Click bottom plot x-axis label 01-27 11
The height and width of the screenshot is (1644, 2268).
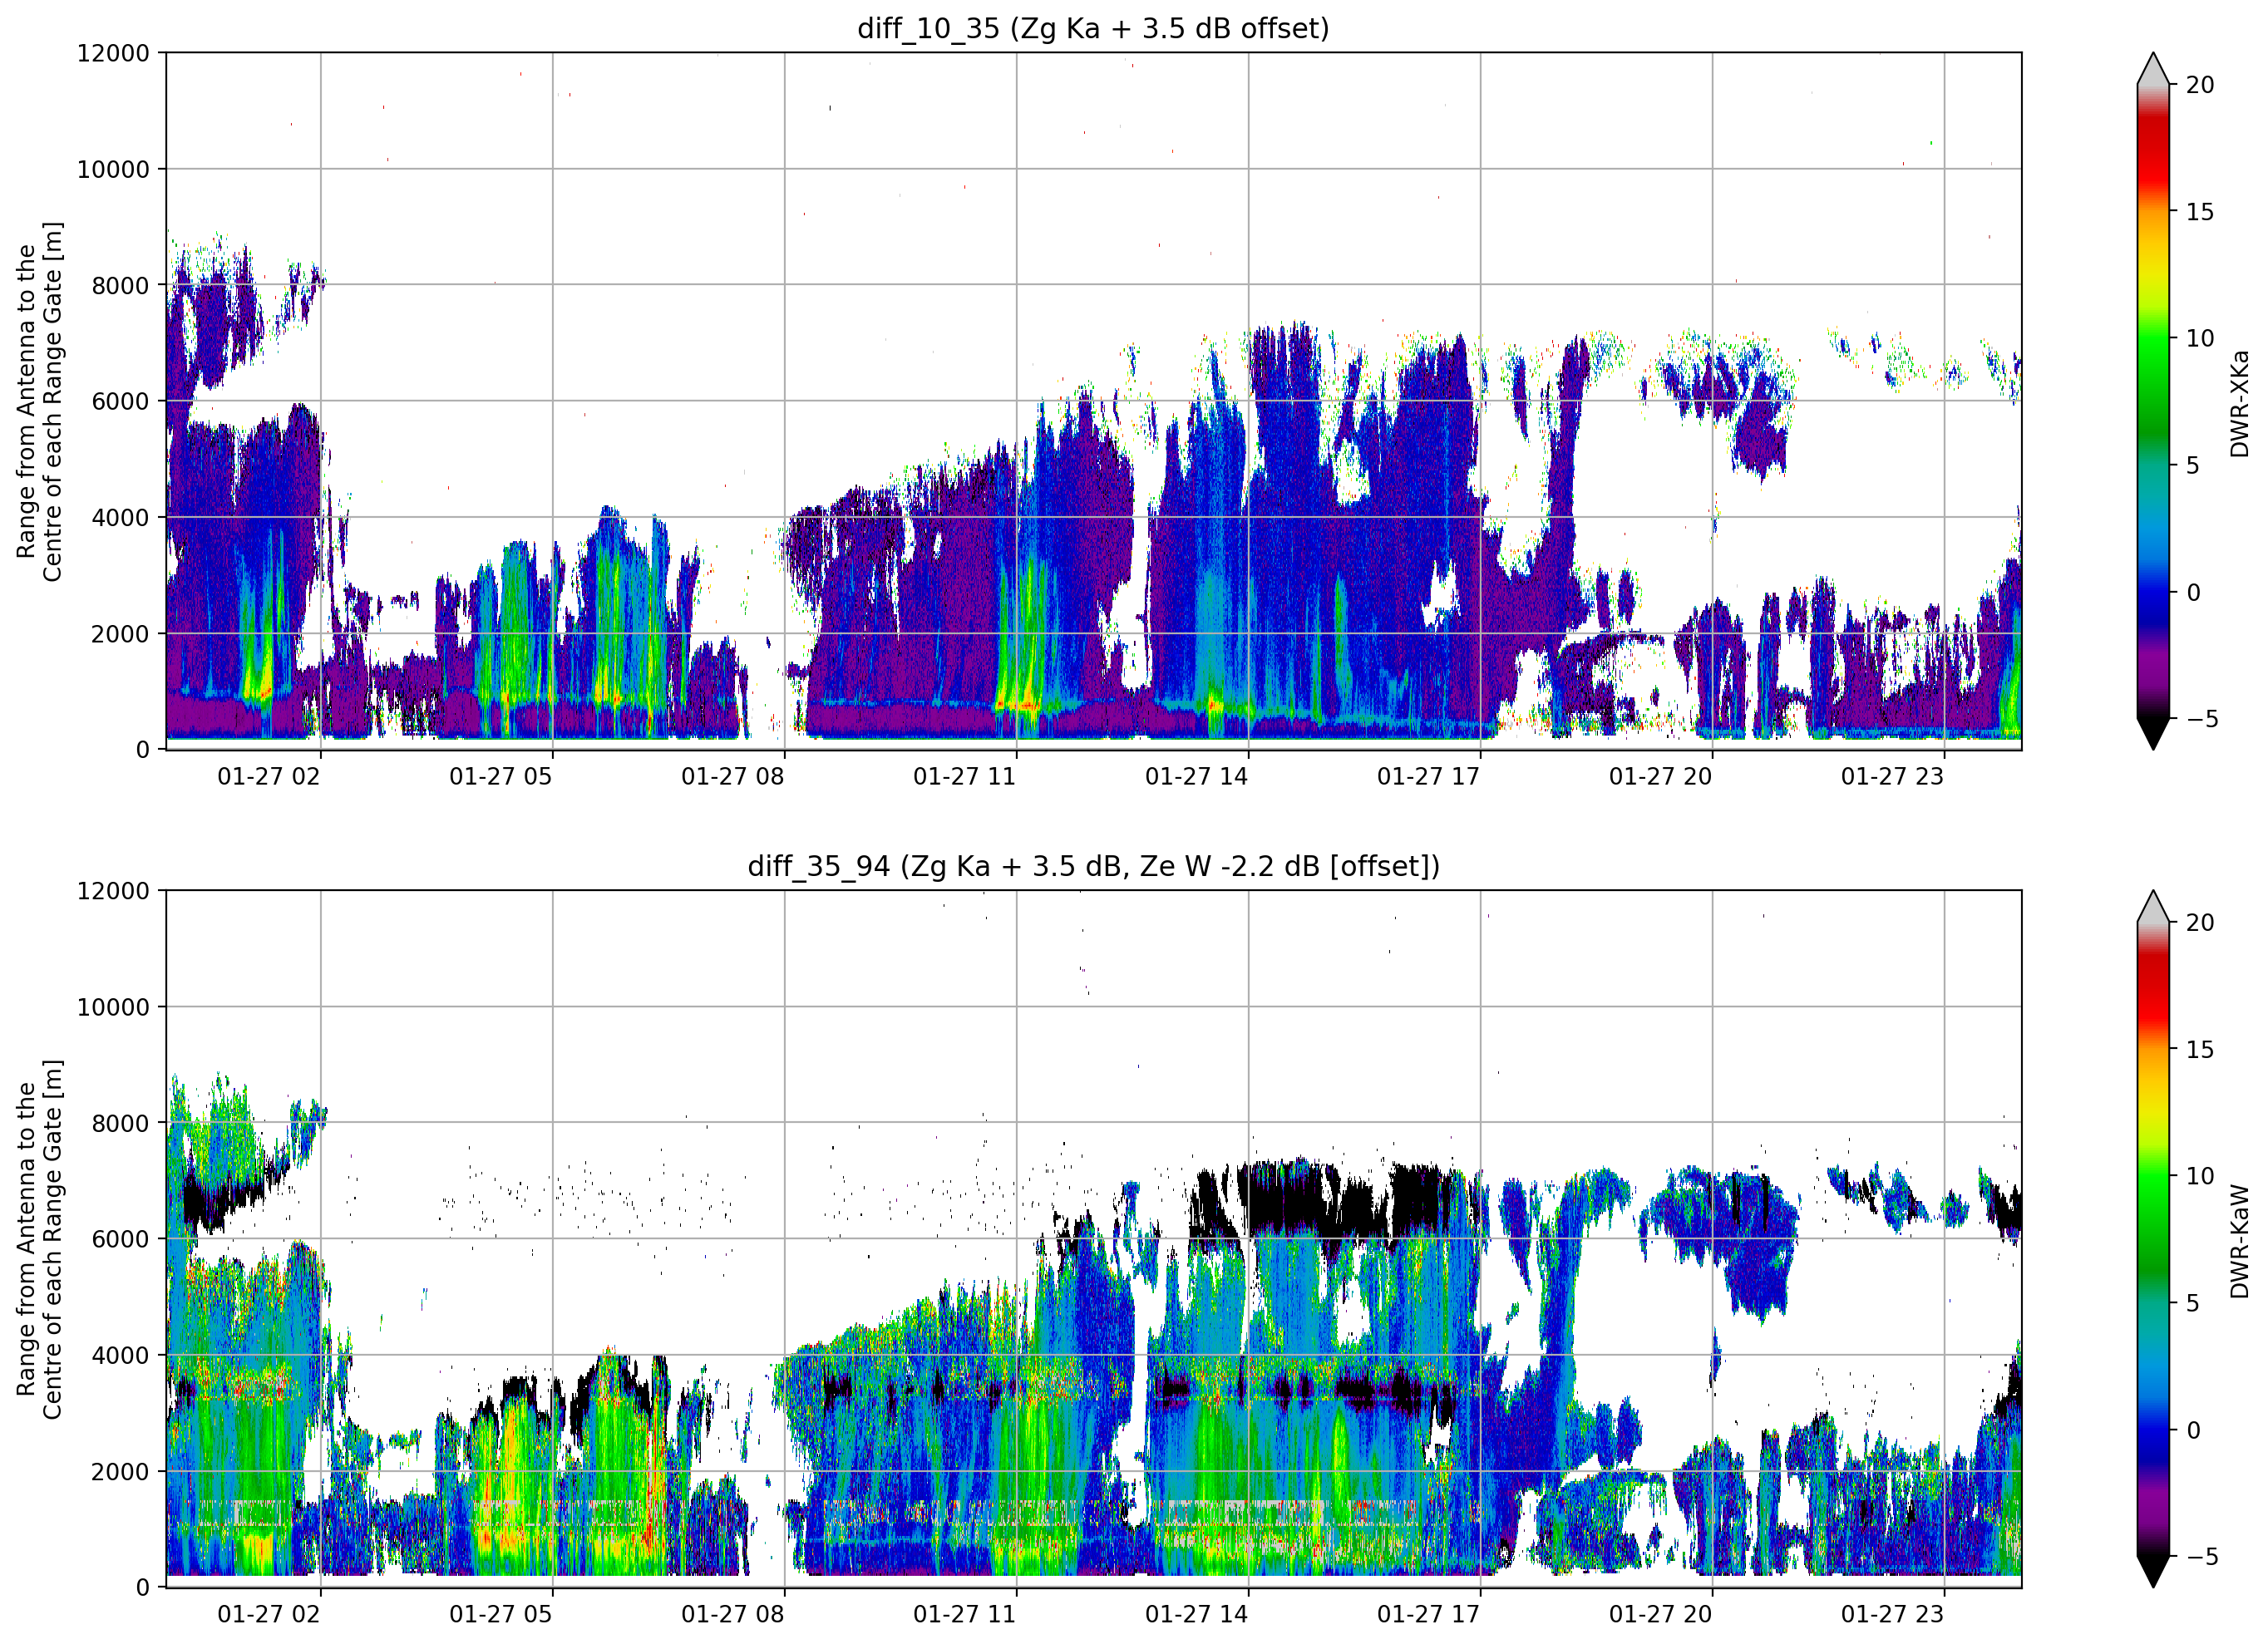pyautogui.click(x=965, y=1614)
